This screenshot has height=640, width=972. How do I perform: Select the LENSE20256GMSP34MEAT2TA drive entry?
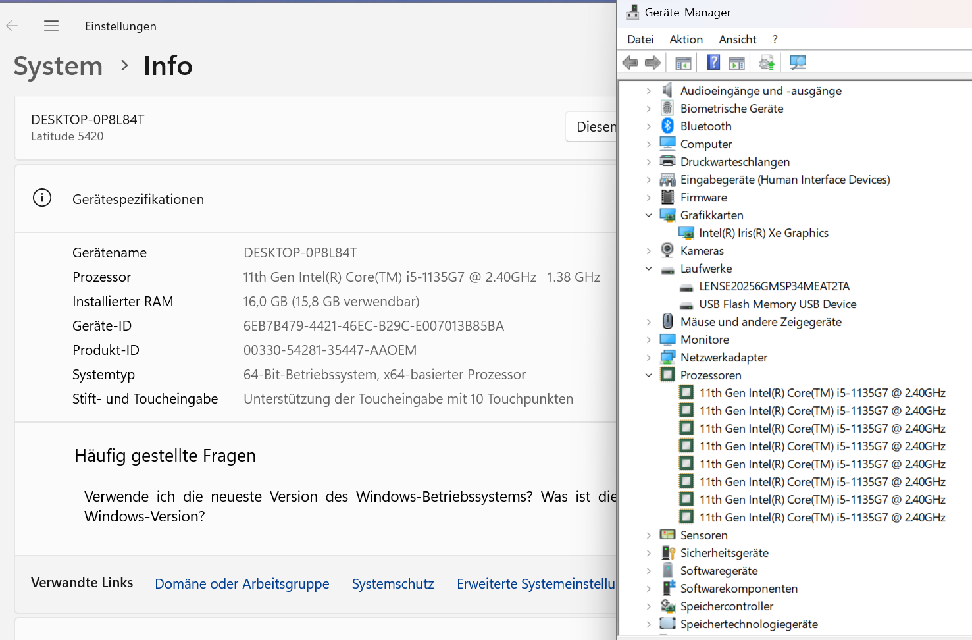(x=775, y=286)
